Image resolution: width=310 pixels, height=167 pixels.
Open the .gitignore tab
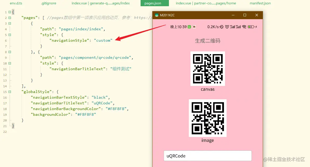[x=49, y=3]
